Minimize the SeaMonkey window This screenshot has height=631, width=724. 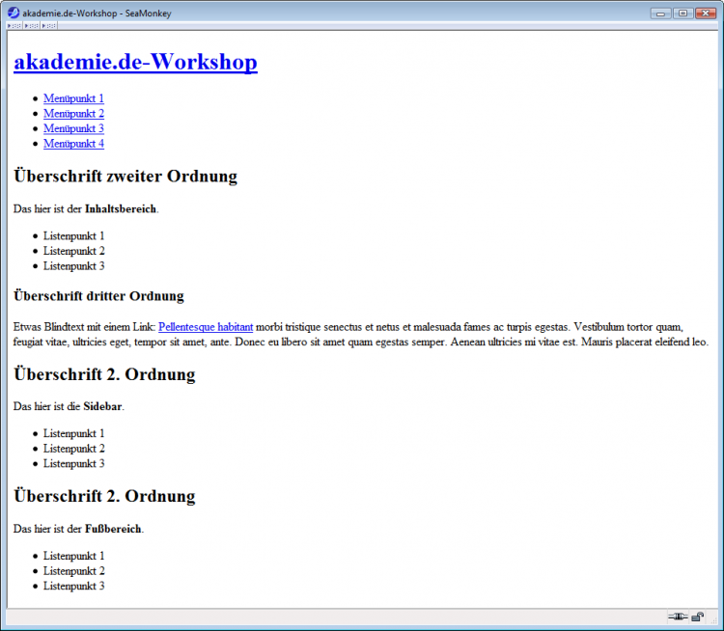tap(661, 13)
